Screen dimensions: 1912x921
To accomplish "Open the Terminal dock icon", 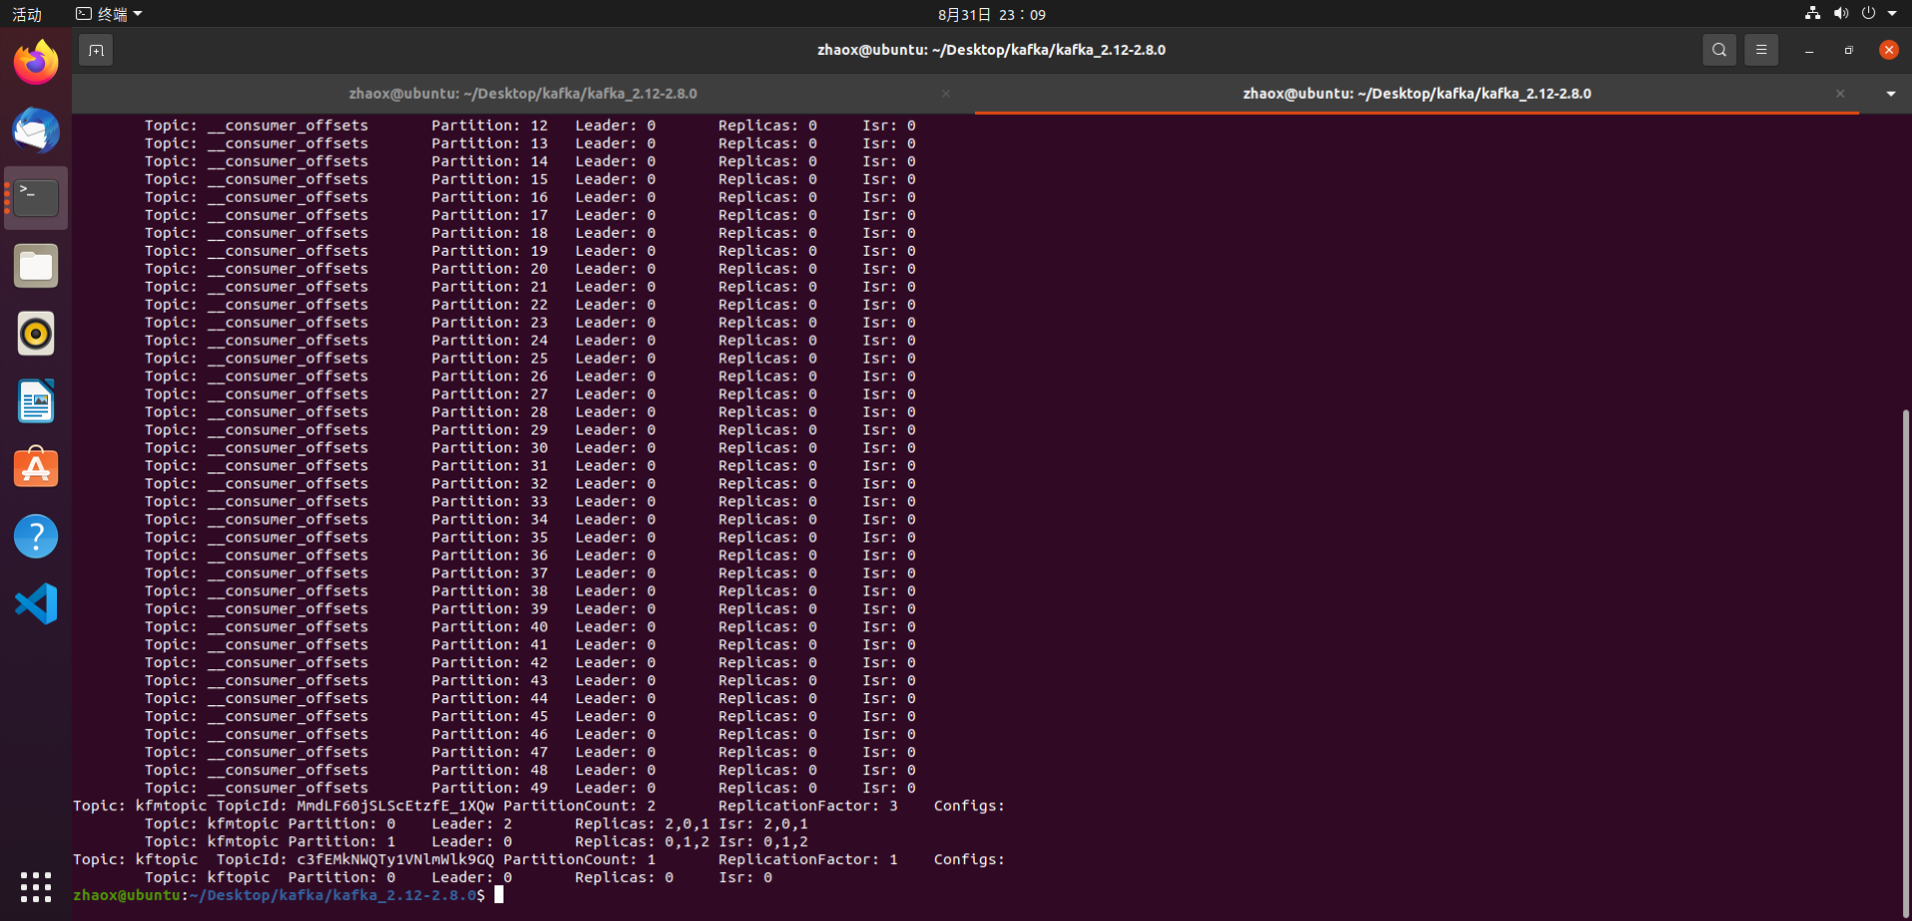I will [x=36, y=198].
